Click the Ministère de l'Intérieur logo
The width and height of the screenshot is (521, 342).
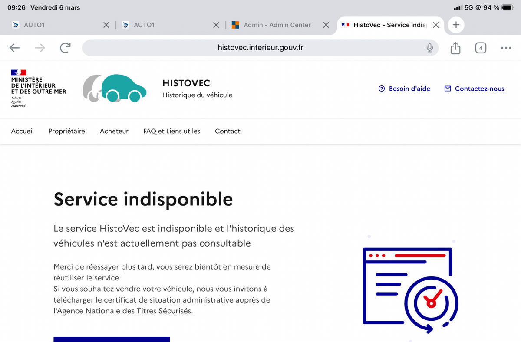tap(38, 88)
